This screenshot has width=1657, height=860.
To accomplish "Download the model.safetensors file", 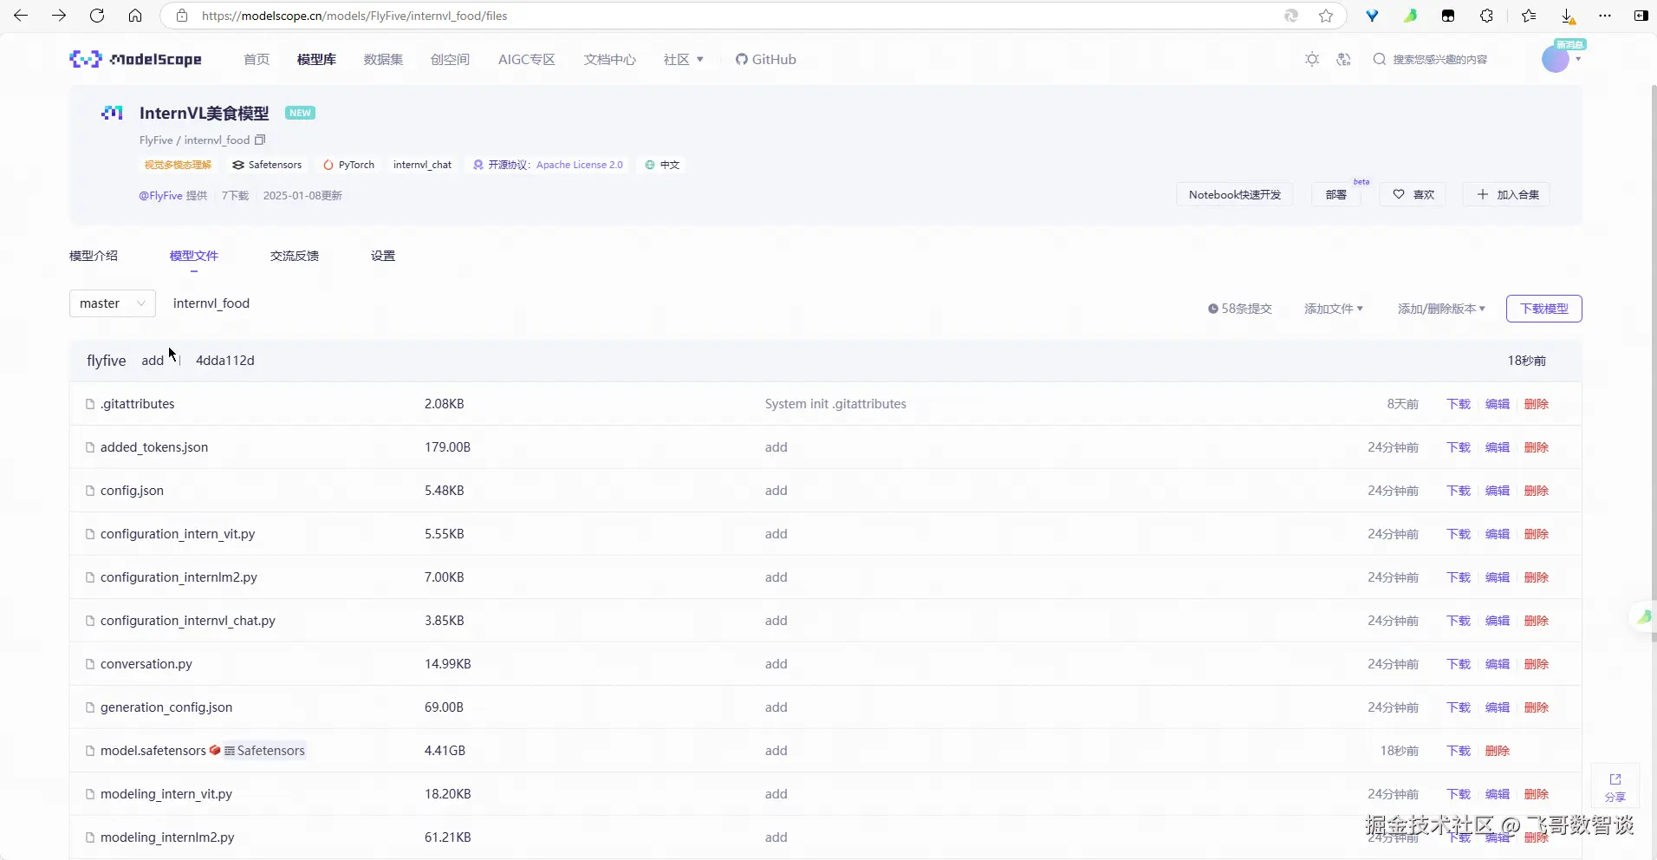I will (x=1459, y=751).
